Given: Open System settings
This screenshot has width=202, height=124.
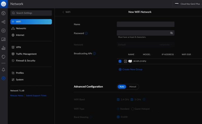Looking at the screenshot, I should [x=20, y=80].
